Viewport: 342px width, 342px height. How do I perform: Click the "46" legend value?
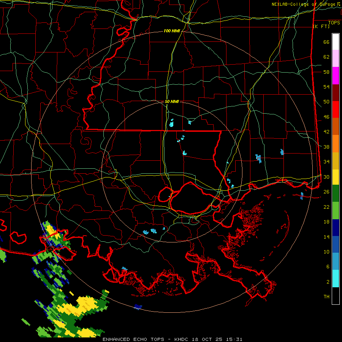point(326,117)
